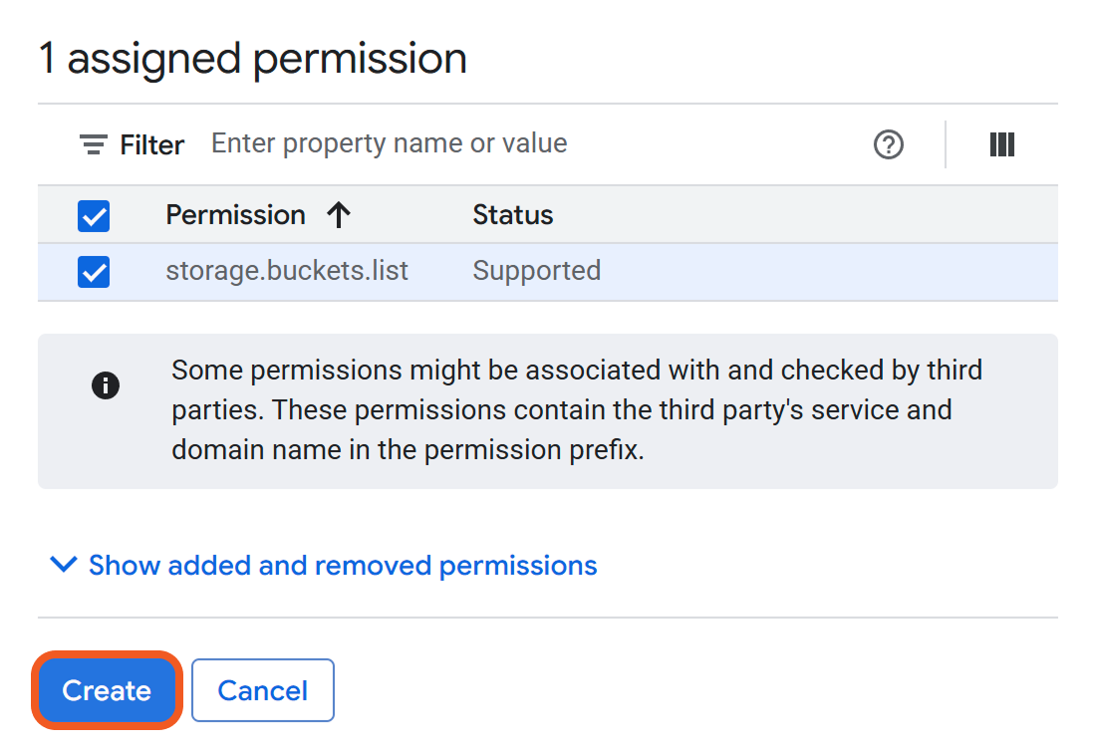
Task: Select the storage.buckets.list permission name
Action: point(287,271)
